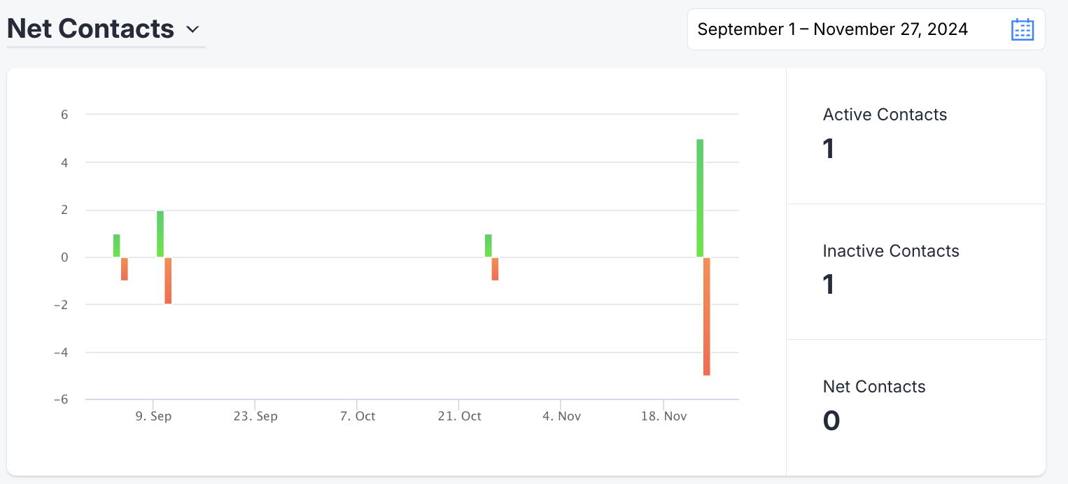
Task: Click the Net Contacts heading title
Action: [90, 29]
